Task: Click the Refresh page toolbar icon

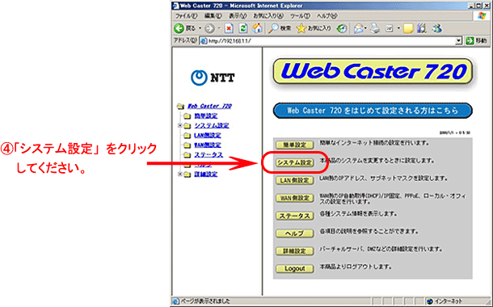Action: click(243, 28)
